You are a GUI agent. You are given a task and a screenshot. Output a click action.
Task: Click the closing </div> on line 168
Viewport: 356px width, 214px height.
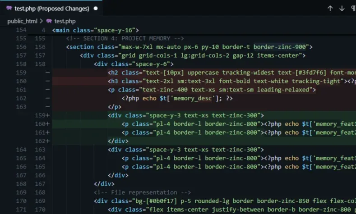(104, 184)
